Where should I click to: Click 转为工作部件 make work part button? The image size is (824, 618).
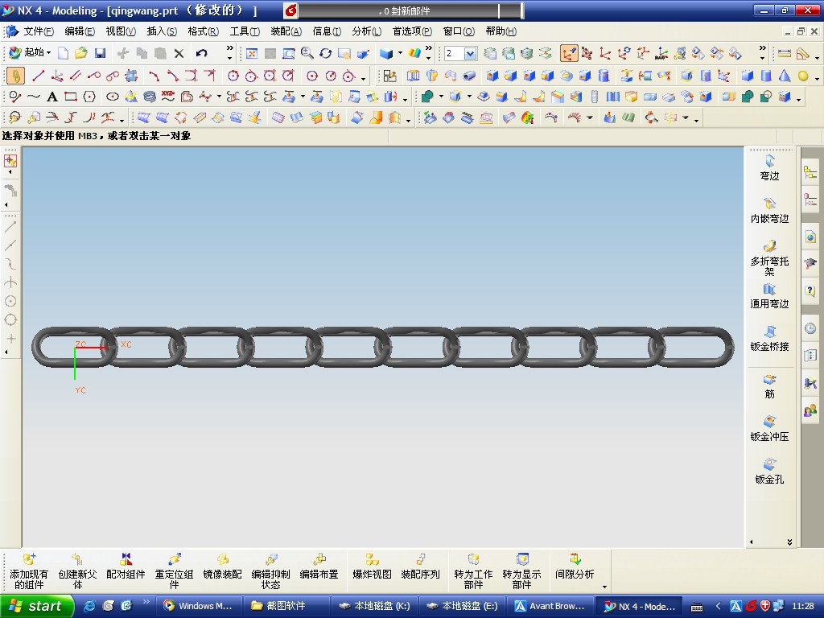[x=473, y=571]
